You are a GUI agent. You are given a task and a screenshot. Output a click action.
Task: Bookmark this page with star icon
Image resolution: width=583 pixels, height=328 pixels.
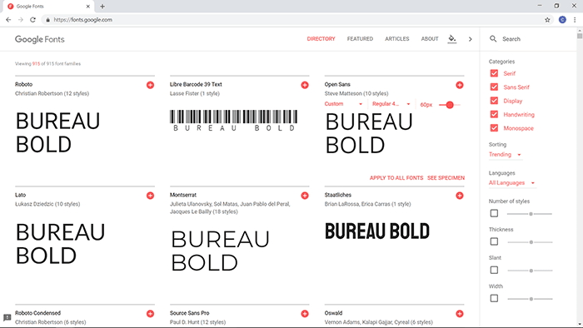click(547, 20)
